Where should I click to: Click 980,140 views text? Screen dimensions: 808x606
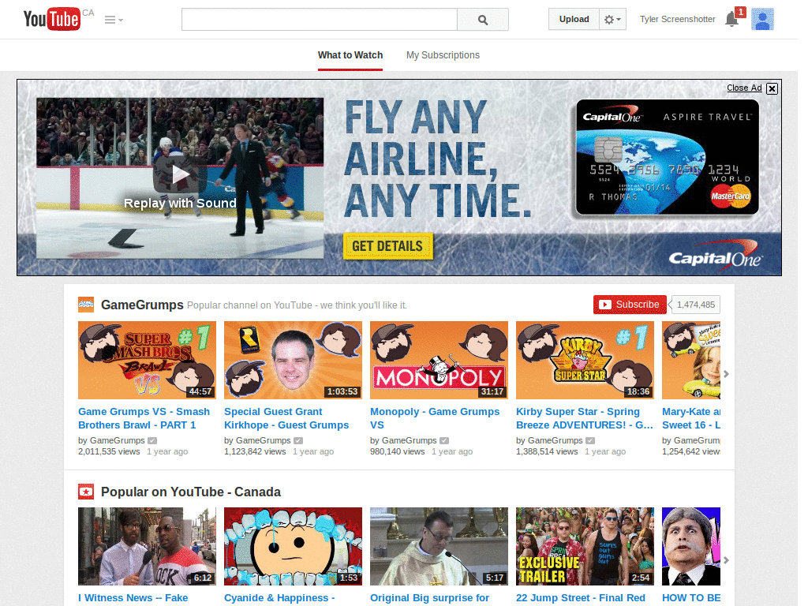[x=398, y=451]
